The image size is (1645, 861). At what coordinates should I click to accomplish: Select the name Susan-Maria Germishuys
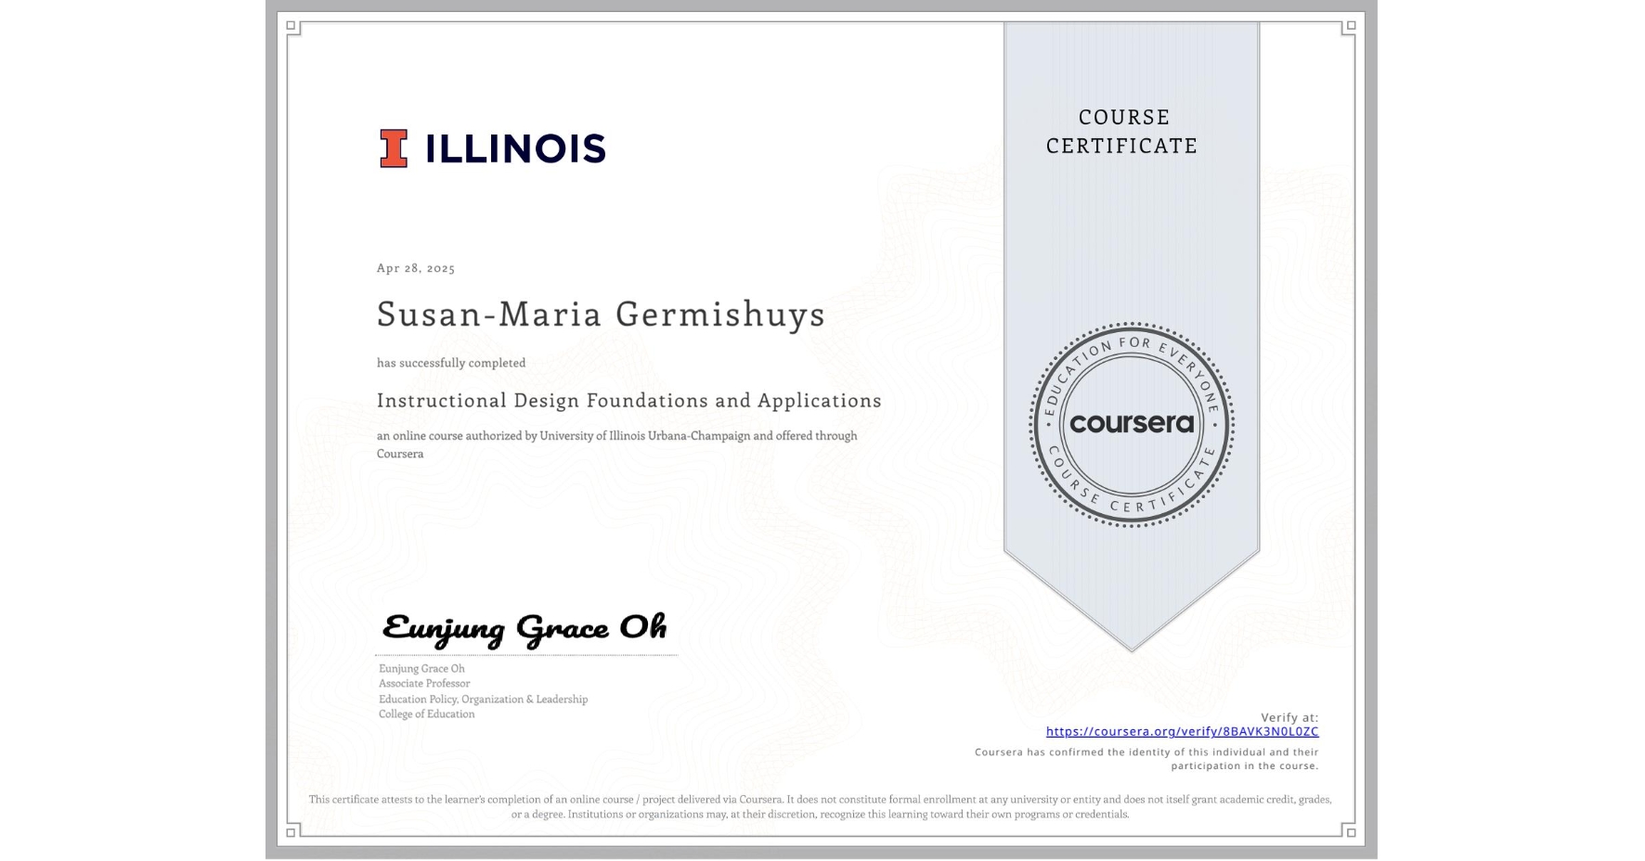(601, 315)
